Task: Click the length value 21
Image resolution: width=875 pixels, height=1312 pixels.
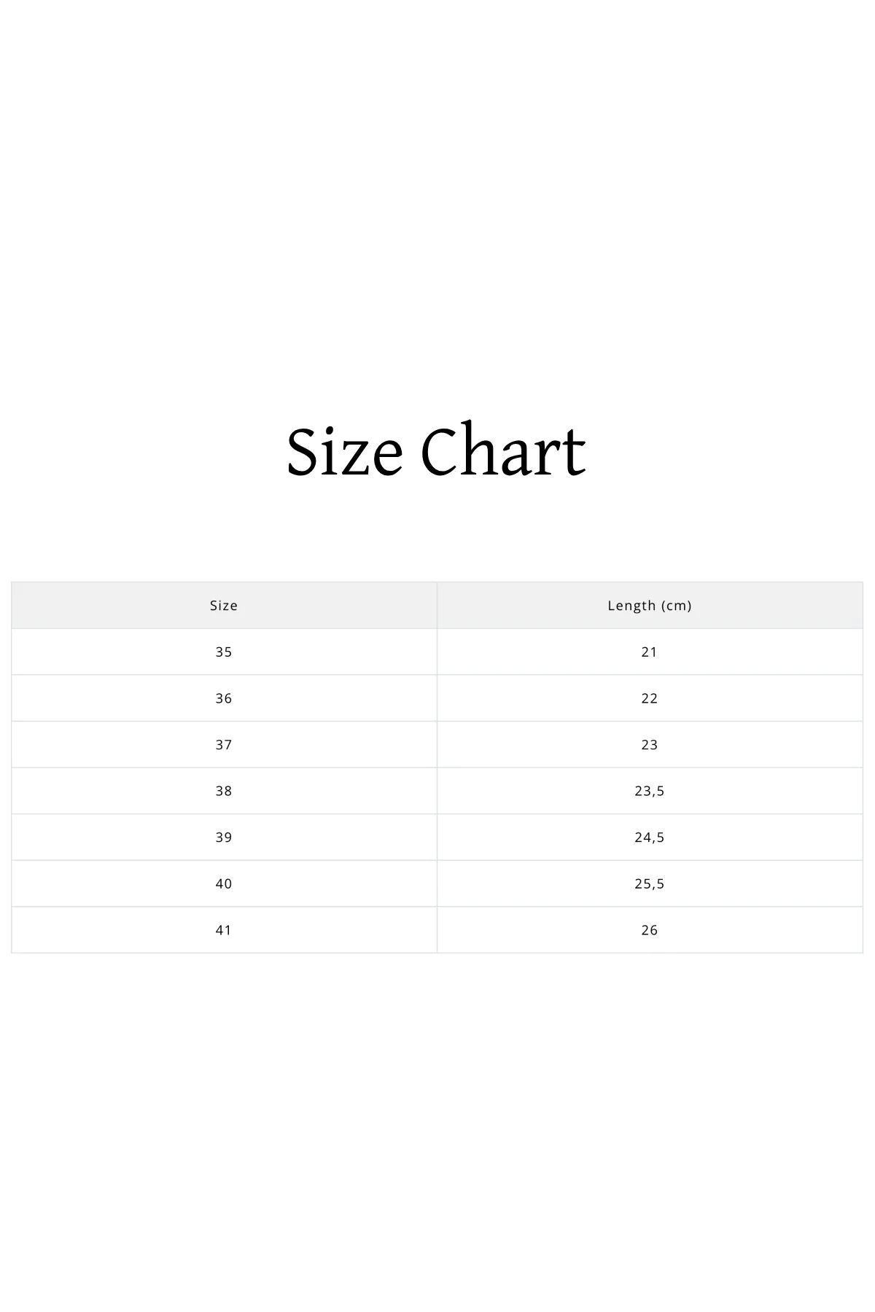Action: coord(649,652)
